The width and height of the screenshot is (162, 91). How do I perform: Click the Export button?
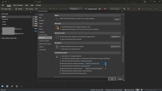[117, 19]
